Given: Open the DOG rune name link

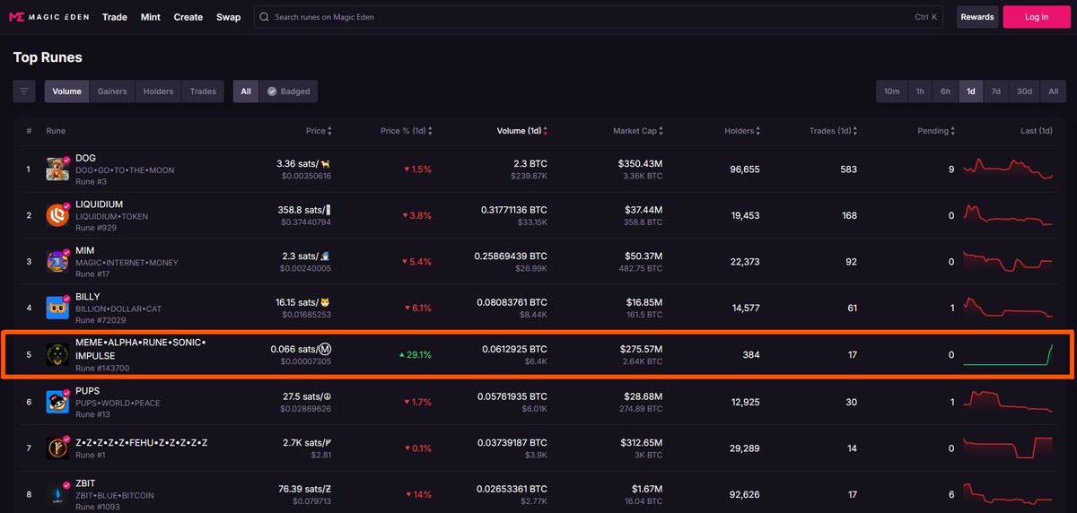Looking at the screenshot, I should [85, 158].
